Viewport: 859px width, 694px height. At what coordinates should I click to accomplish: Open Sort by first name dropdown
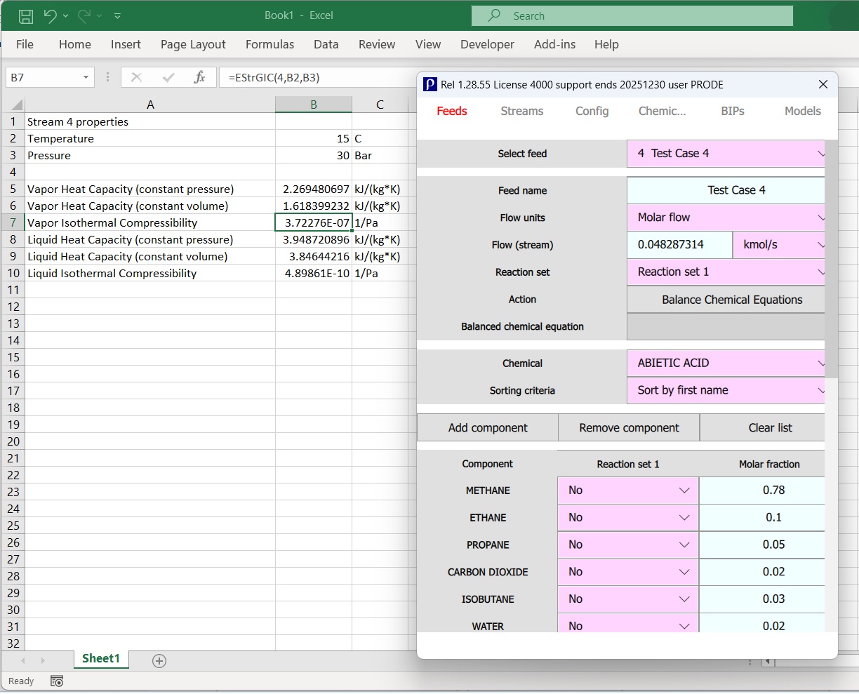pos(726,391)
